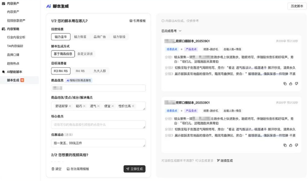Click the 优惠活动 field with 拍一发五
308x181 pixels.
(x=98, y=143)
